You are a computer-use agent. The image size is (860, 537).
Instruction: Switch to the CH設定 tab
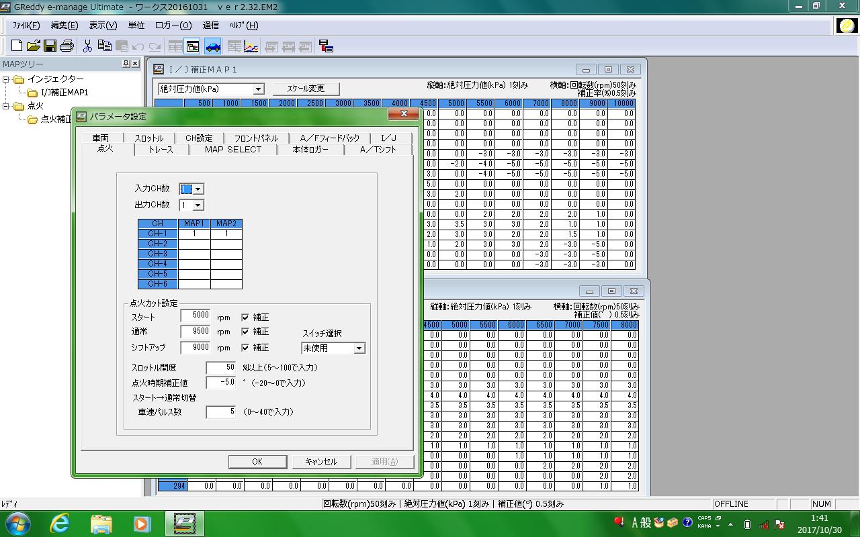point(199,138)
